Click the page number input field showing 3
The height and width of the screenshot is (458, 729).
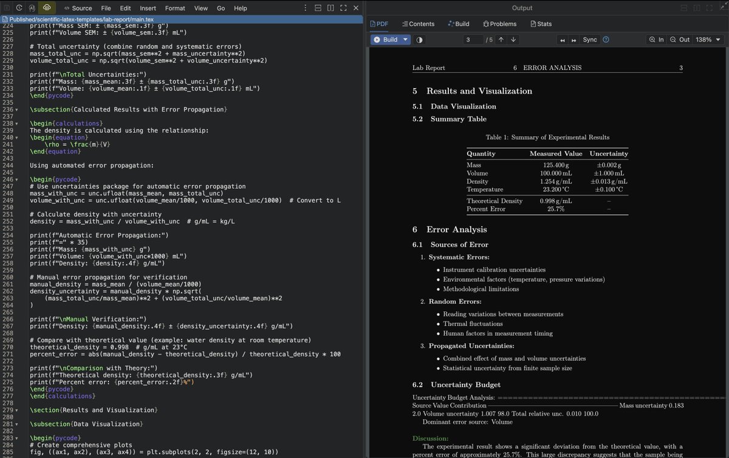(x=472, y=39)
